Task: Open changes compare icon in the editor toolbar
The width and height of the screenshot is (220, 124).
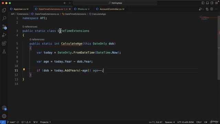Action: (207, 9)
